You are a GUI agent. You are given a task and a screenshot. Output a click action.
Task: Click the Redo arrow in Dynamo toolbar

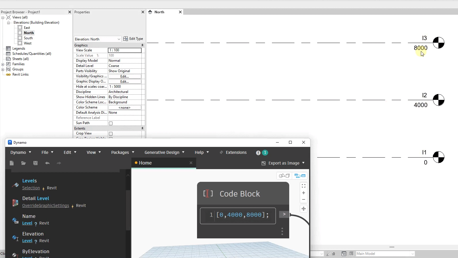coord(59,163)
